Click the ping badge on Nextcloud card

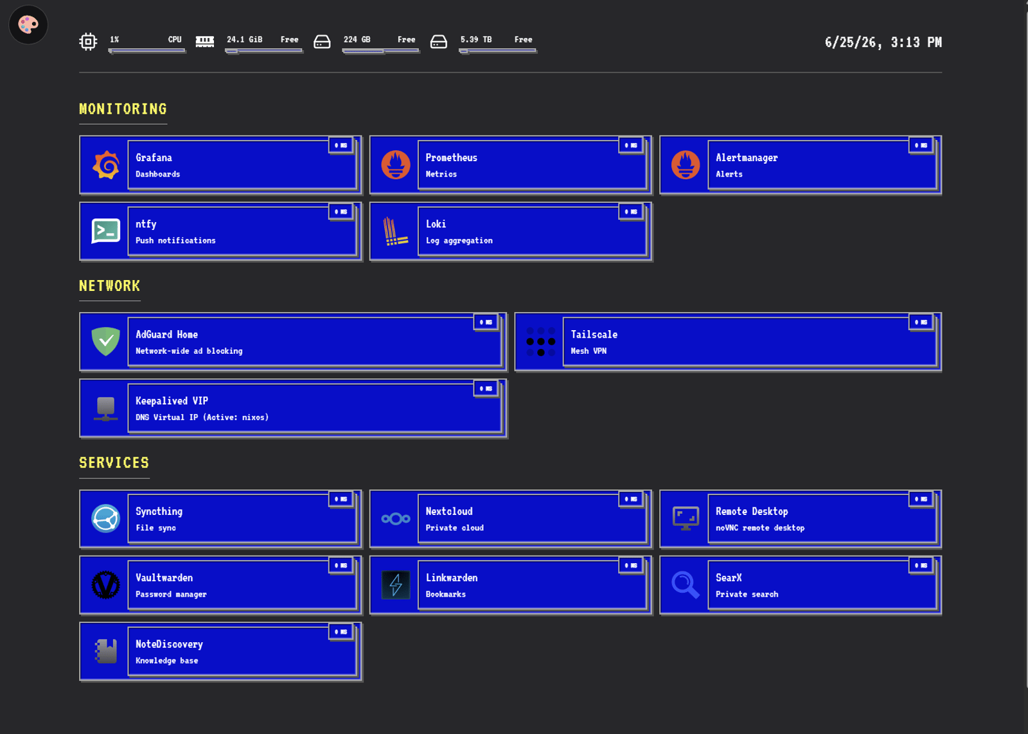point(631,499)
